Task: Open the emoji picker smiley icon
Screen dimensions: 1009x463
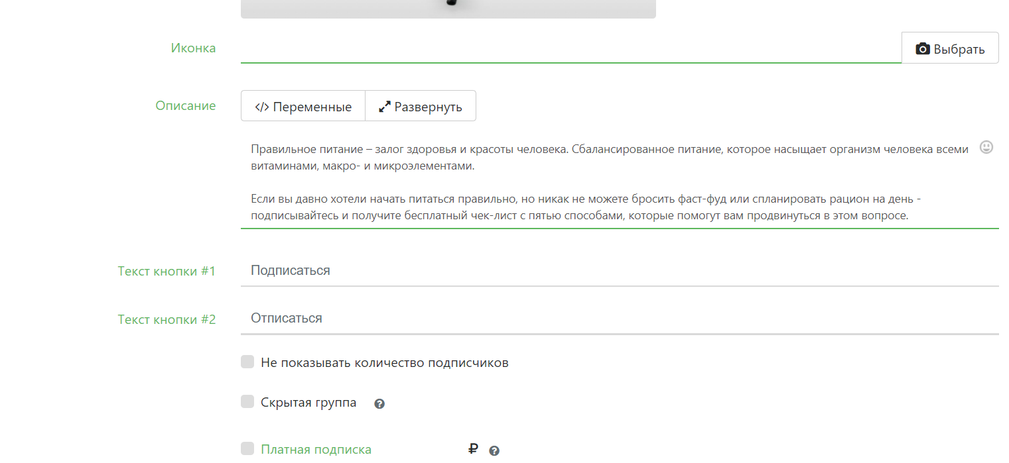Action: (x=986, y=148)
